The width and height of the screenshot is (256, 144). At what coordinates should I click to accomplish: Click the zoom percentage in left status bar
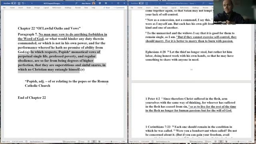[x=123, y=142]
